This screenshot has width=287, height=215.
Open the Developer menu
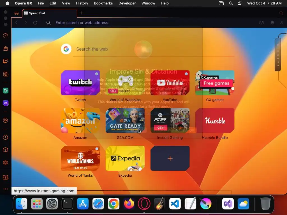(x=127, y=3)
